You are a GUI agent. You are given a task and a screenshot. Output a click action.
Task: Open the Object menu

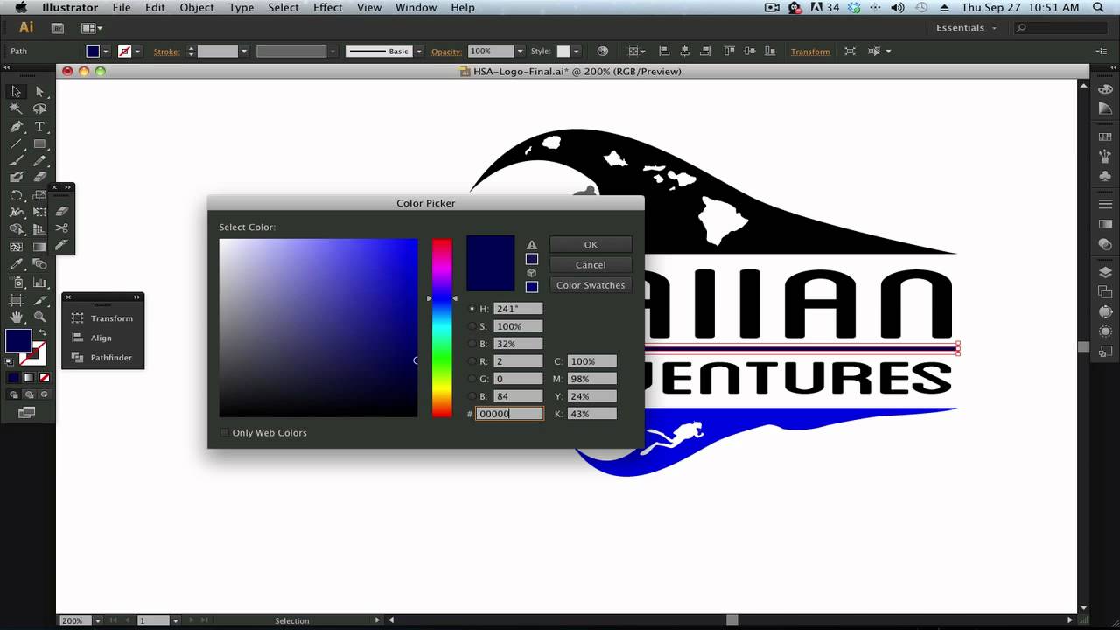pyautogui.click(x=197, y=7)
